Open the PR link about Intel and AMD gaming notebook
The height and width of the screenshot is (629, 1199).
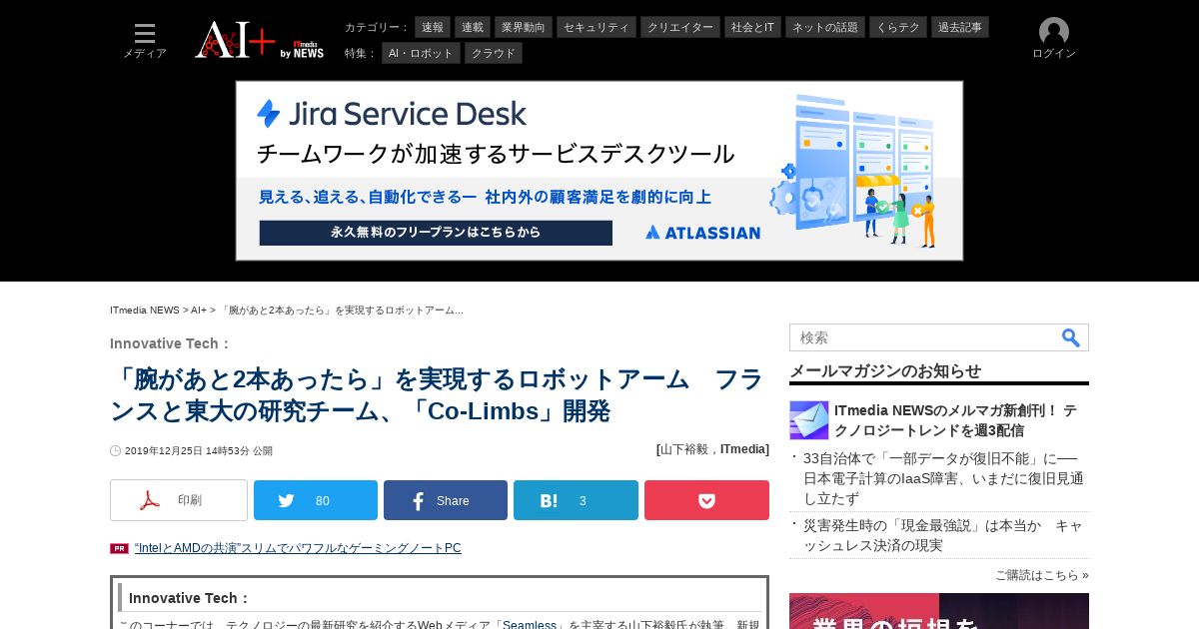point(298,548)
